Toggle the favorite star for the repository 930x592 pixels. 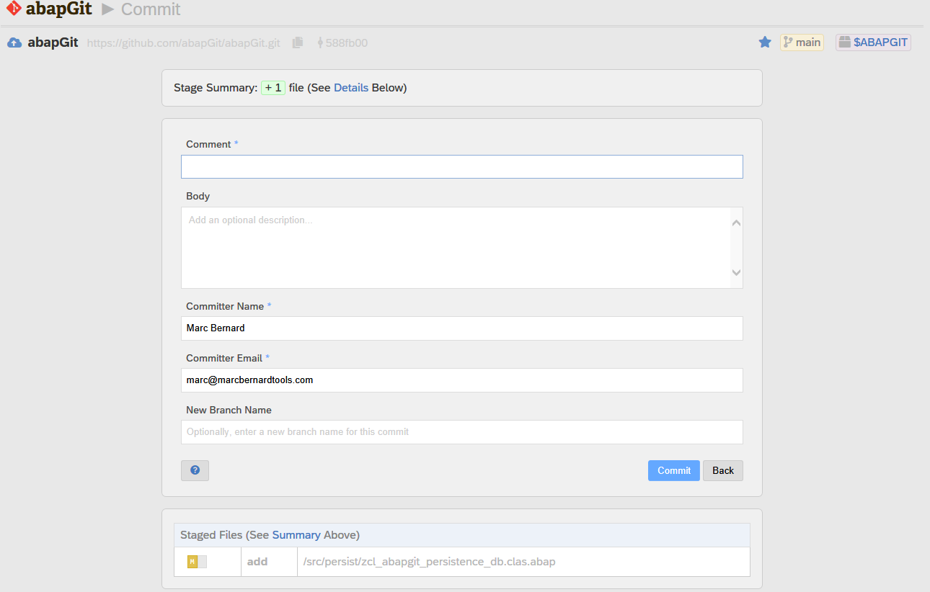[764, 42]
